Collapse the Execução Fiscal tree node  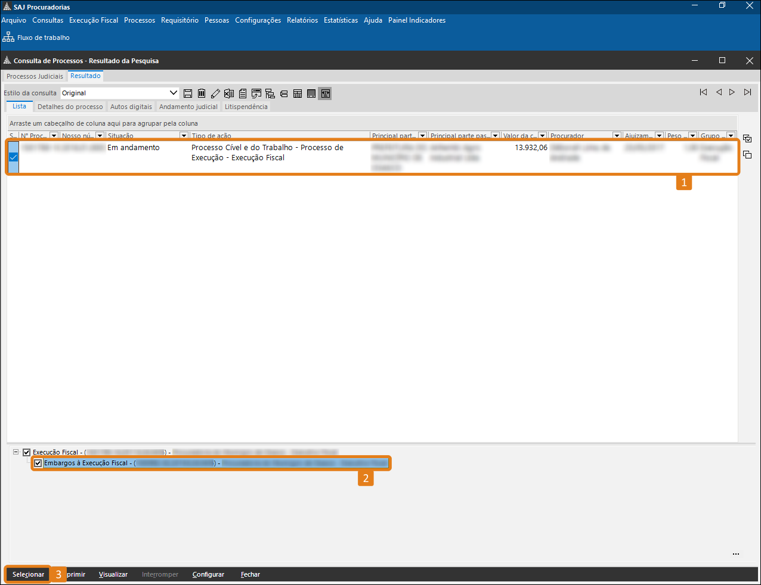[x=16, y=452]
